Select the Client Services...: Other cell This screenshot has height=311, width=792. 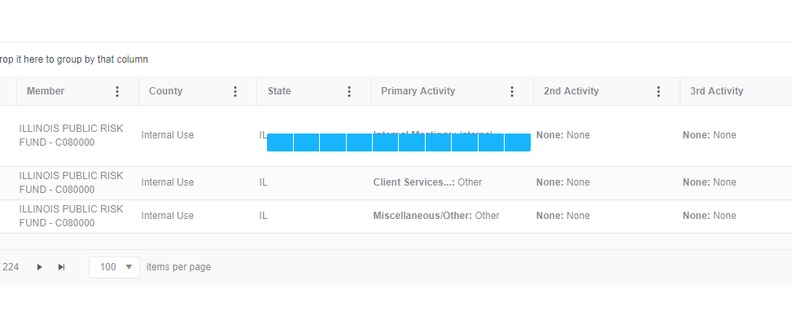[x=428, y=182]
